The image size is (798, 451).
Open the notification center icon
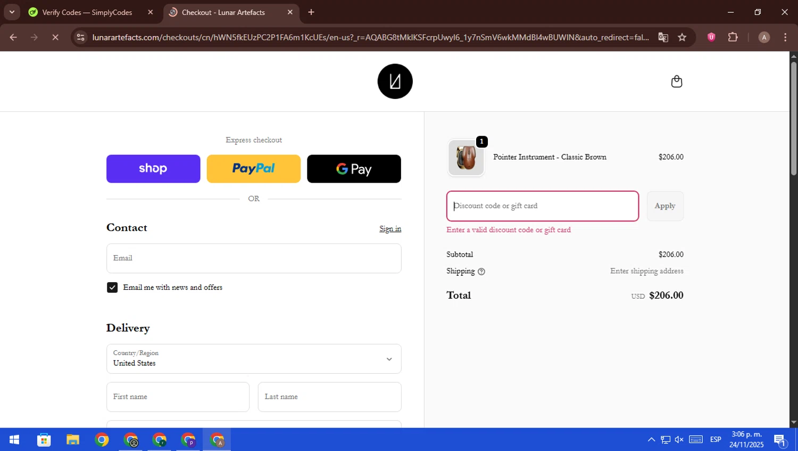point(780,440)
